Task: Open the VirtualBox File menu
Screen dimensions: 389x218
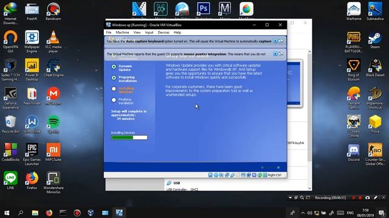Action: tap(109, 32)
